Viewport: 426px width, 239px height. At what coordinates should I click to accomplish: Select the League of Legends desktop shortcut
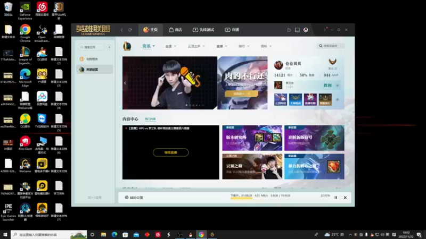pos(25,56)
